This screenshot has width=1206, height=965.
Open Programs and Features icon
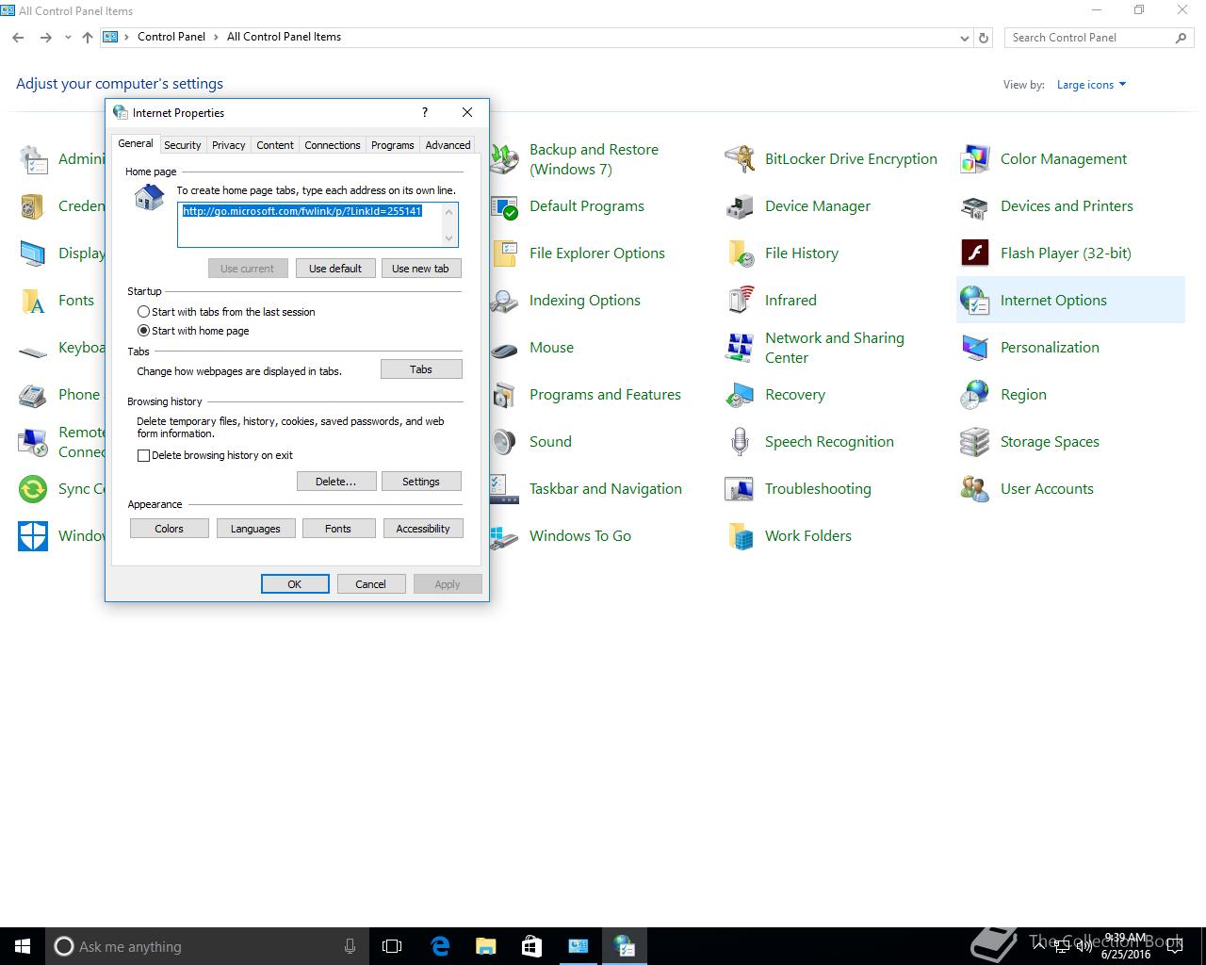tap(504, 395)
